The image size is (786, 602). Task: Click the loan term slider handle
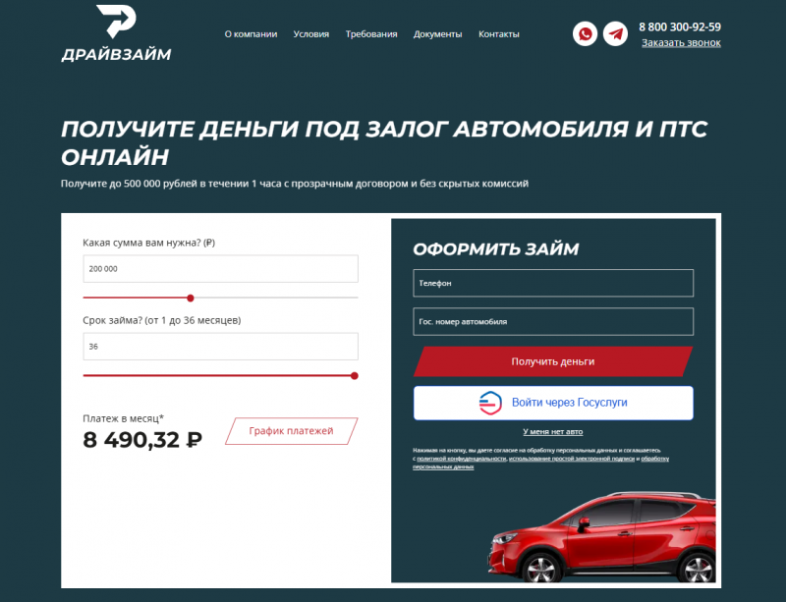tap(355, 376)
